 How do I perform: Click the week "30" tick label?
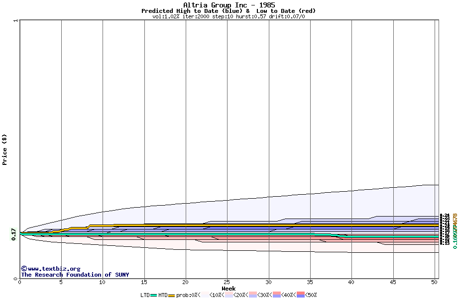tap(268, 282)
